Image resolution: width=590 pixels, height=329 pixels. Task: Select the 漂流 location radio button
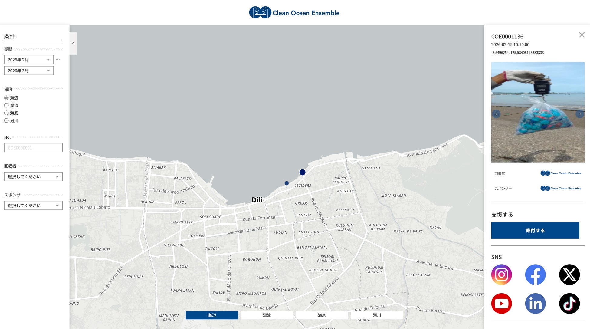pos(6,105)
